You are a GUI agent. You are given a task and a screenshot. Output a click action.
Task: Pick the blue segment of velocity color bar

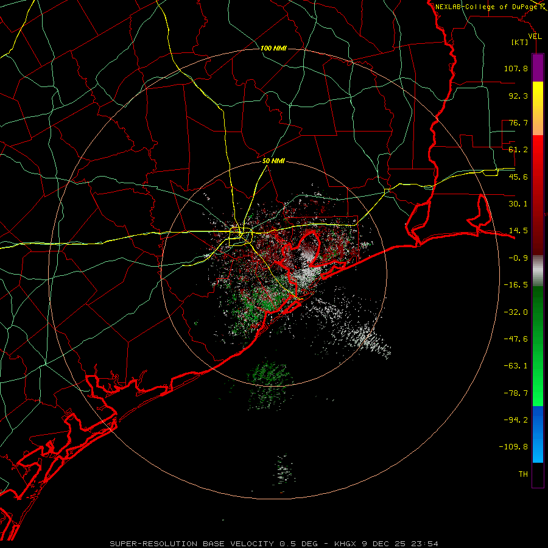[538, 434]
